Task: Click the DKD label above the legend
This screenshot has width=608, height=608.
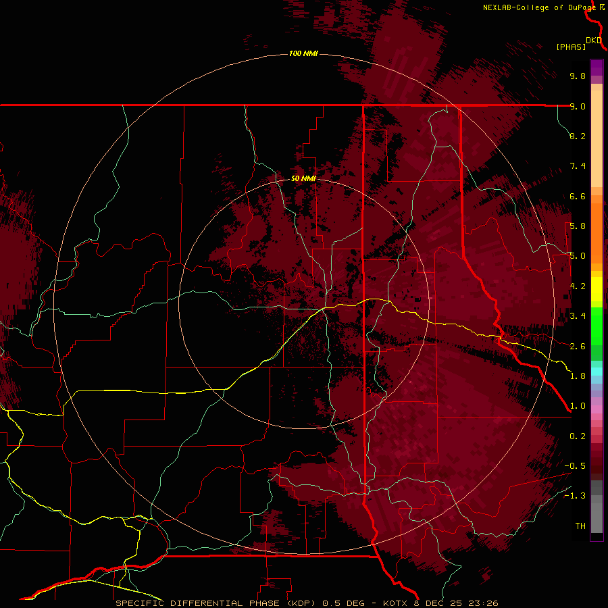Action: (x=594, y=40)
